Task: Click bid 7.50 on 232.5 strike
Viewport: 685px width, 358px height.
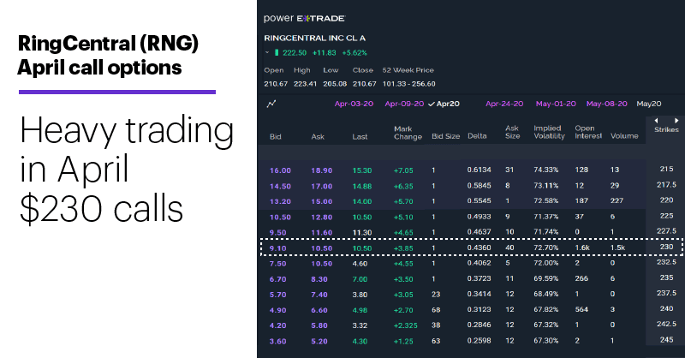Action: [277, 264]
